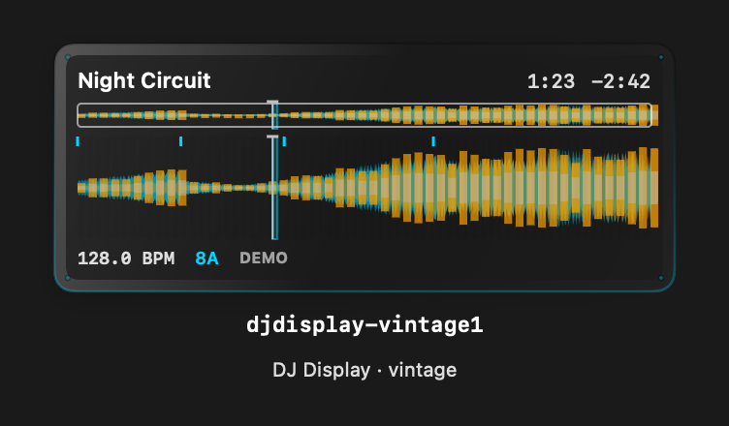Click the second cyan cue marker
The image size is (729, 426).
coord(181,141)
